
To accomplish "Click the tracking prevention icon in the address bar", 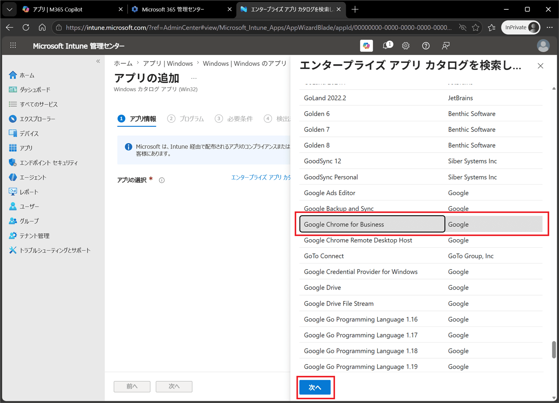I will click(x=462, y=27).
